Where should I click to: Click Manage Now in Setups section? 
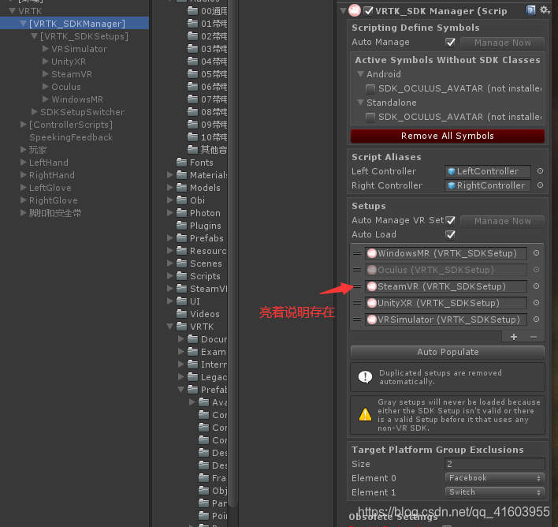pos(502,221)
